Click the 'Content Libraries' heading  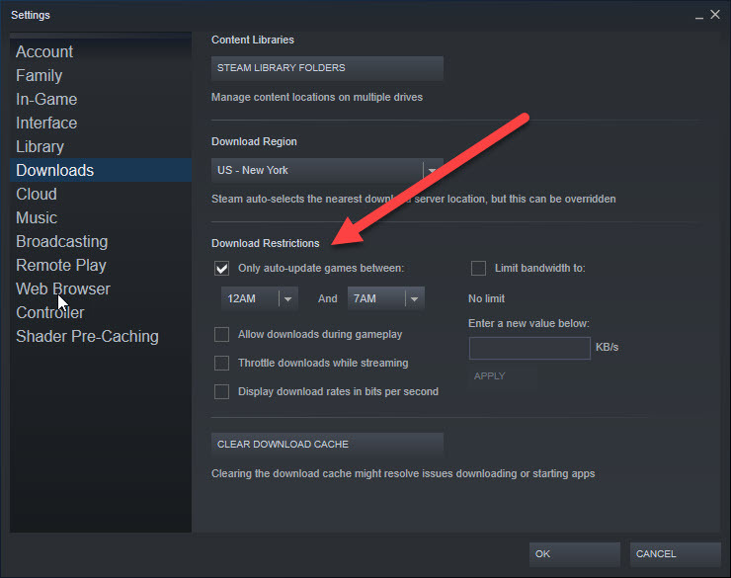point(253,41)
